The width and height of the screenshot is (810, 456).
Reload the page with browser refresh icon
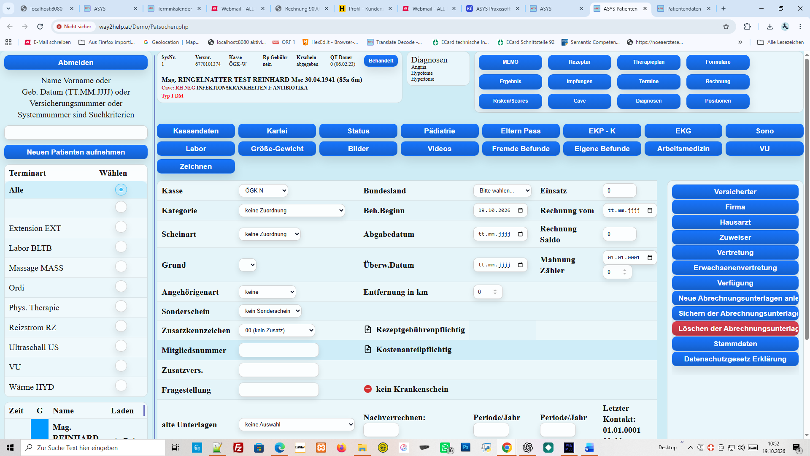tap(40, 27)
